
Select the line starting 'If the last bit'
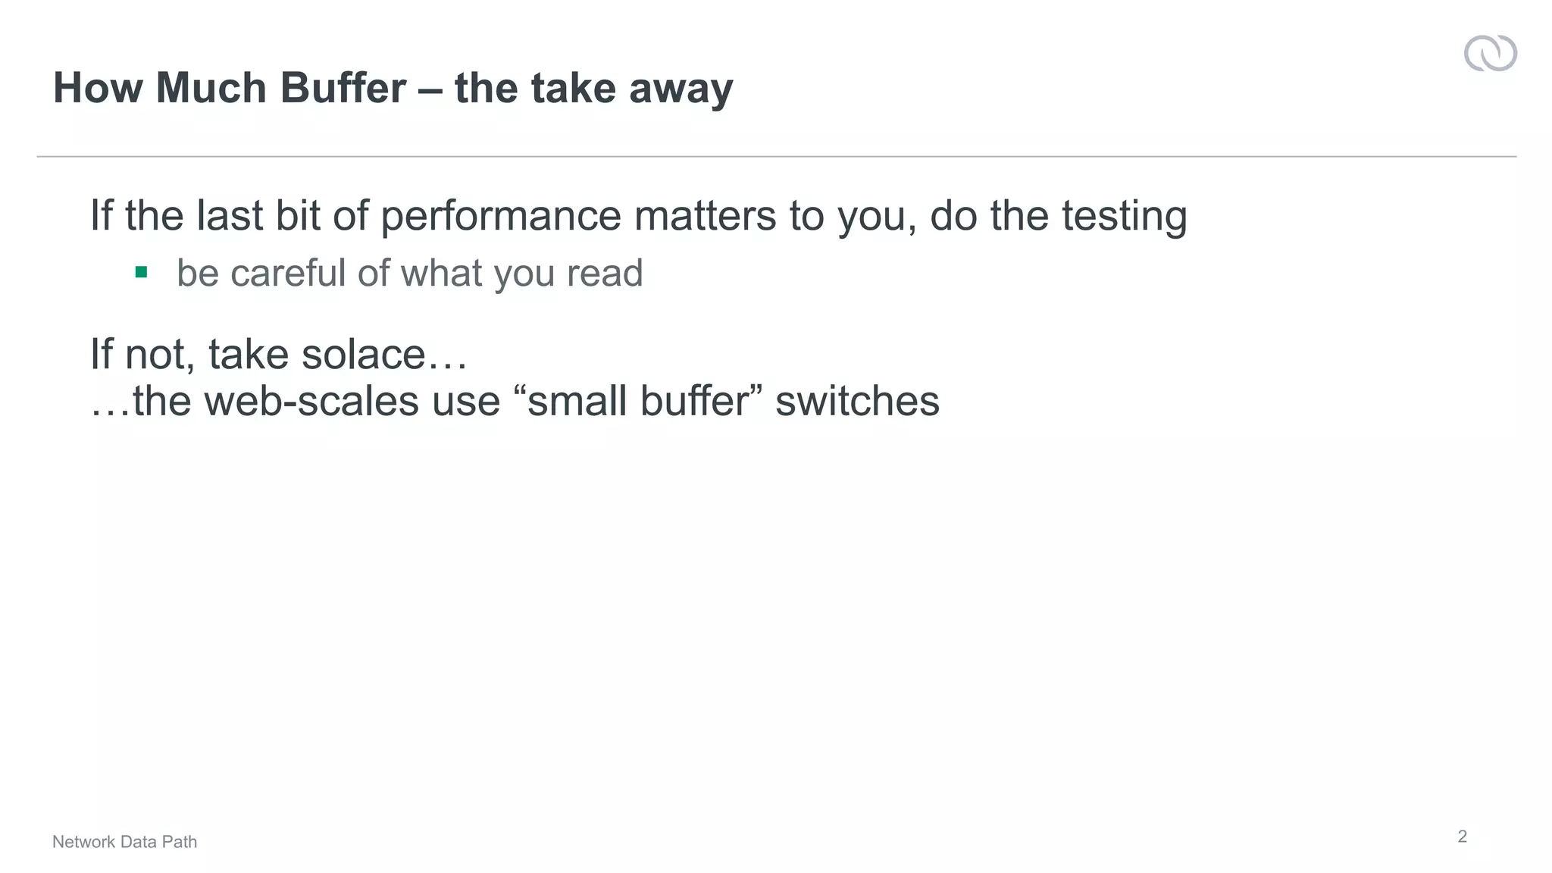click(x=638, y=216)
